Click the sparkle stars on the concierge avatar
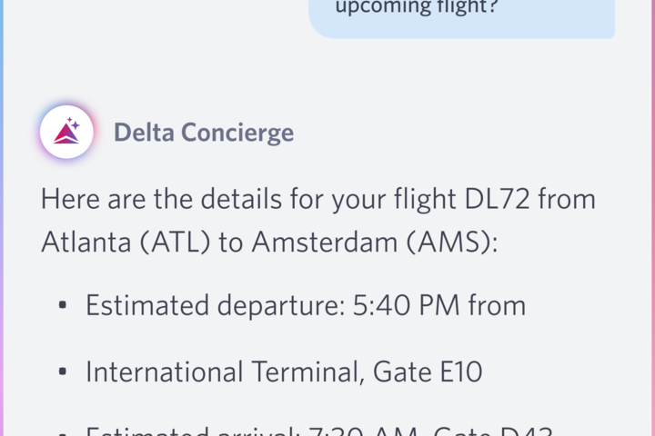The image size is (655, 436). coord(75,124)
